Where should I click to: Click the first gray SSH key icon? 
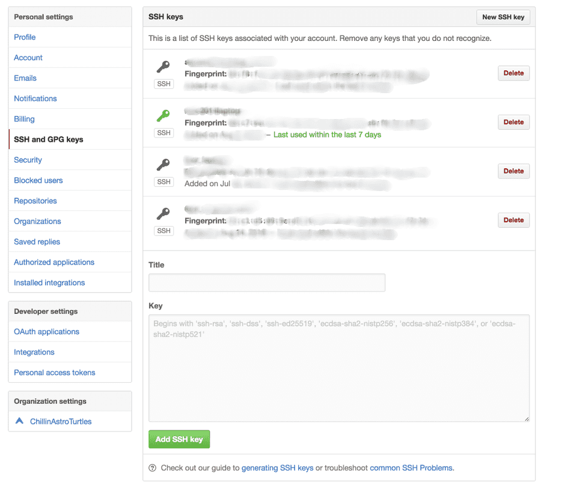pos(163,66)
